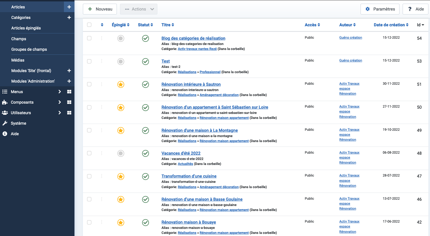The image size is (430, 236).
Task: Open the Paramètres options button
Action: (x=380, y=9)
